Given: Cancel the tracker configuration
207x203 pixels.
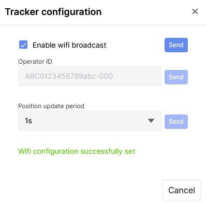Looking at the screenshot, I should tap(182, 190).
